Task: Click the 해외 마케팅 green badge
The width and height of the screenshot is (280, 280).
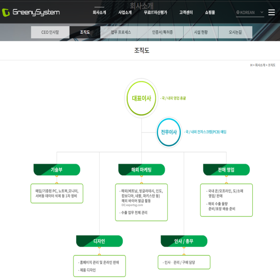Action: tap(142, 170)
